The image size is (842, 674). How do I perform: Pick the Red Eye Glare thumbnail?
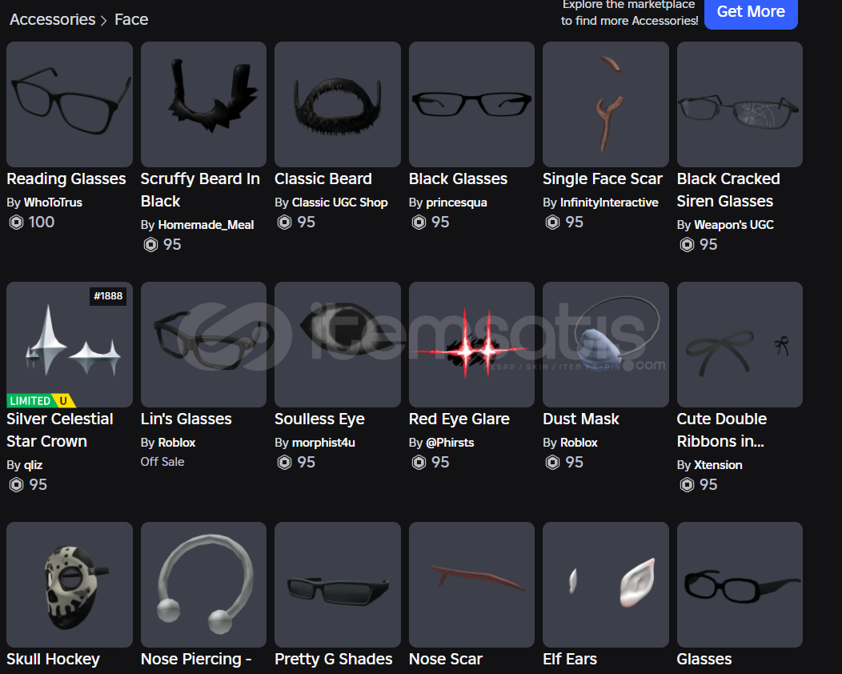pyautogui.click(x=471, y=344)
